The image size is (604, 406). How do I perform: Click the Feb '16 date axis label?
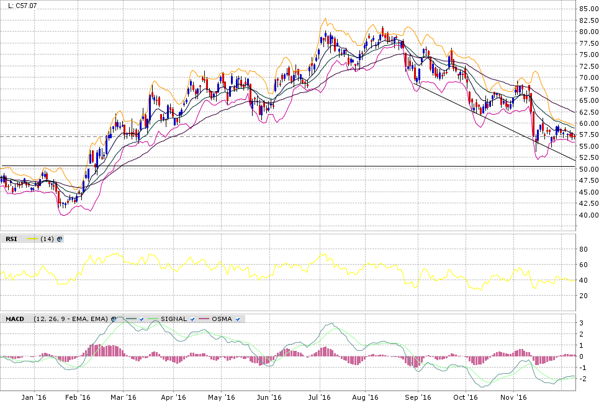78,397
